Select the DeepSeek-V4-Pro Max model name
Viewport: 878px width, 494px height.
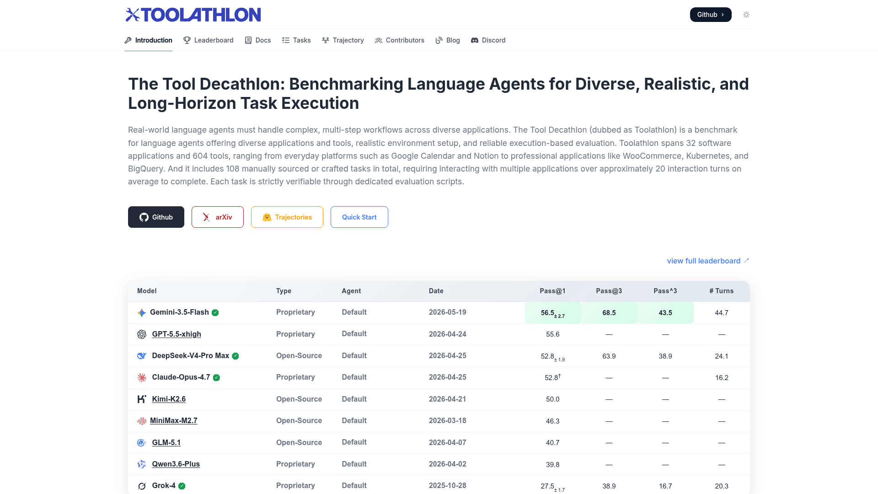coord(191,355)
